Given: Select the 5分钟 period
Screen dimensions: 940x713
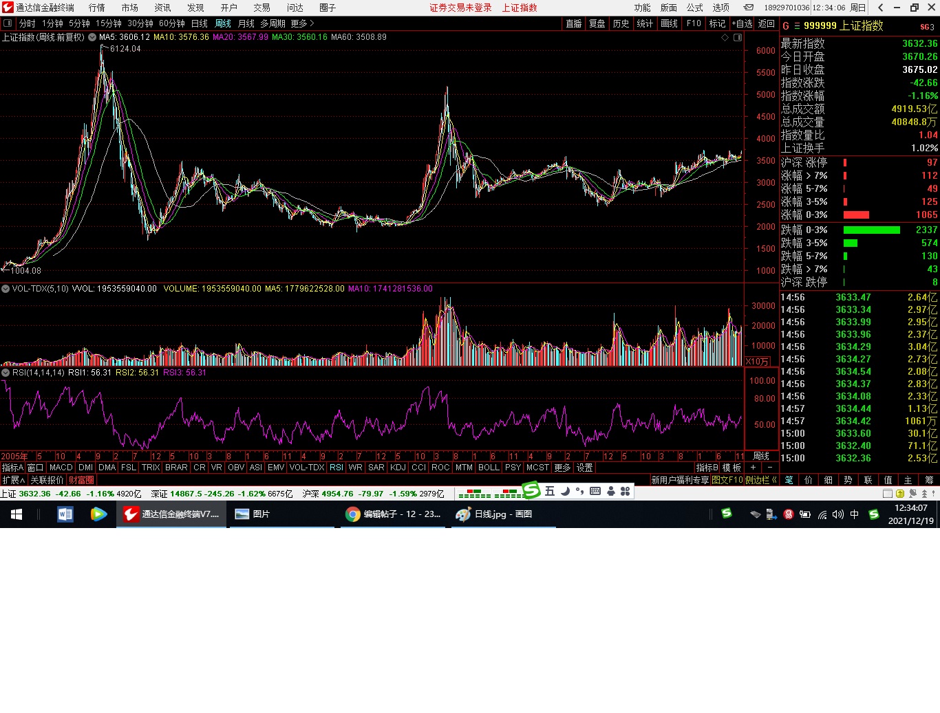Looking at the screenshot, I should tap(79, 23).
